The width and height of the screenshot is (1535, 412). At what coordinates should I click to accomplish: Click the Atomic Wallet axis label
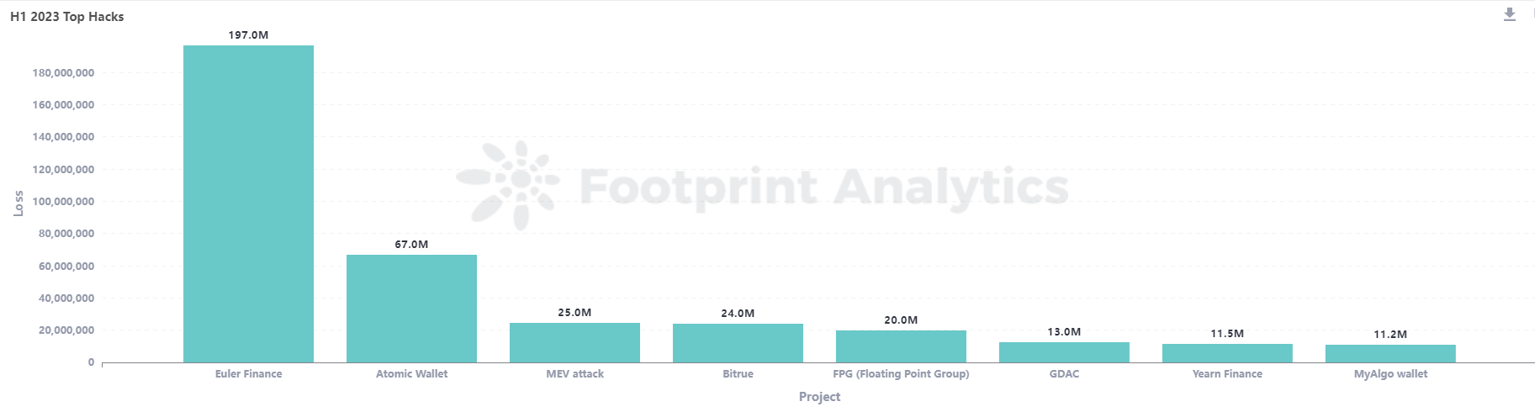point(411,374)
